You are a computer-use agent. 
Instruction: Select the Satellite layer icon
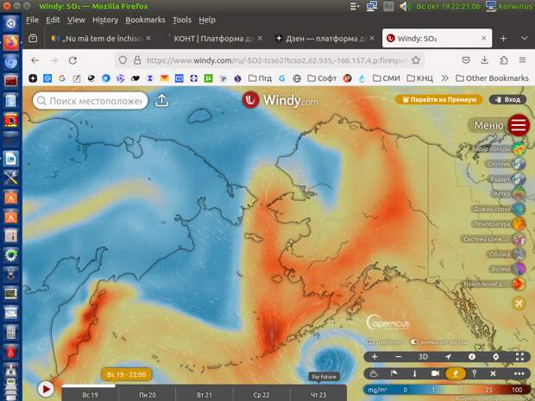click(519, 164)
